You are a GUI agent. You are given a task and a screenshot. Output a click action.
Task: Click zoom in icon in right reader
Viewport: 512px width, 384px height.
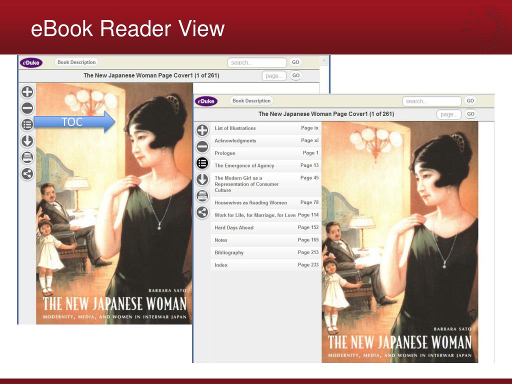point(202,130)
